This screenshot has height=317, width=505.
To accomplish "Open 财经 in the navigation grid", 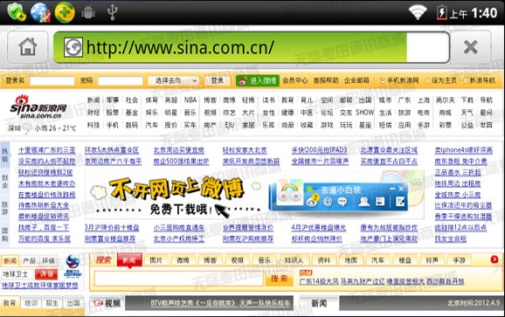I will click(93, 113).
